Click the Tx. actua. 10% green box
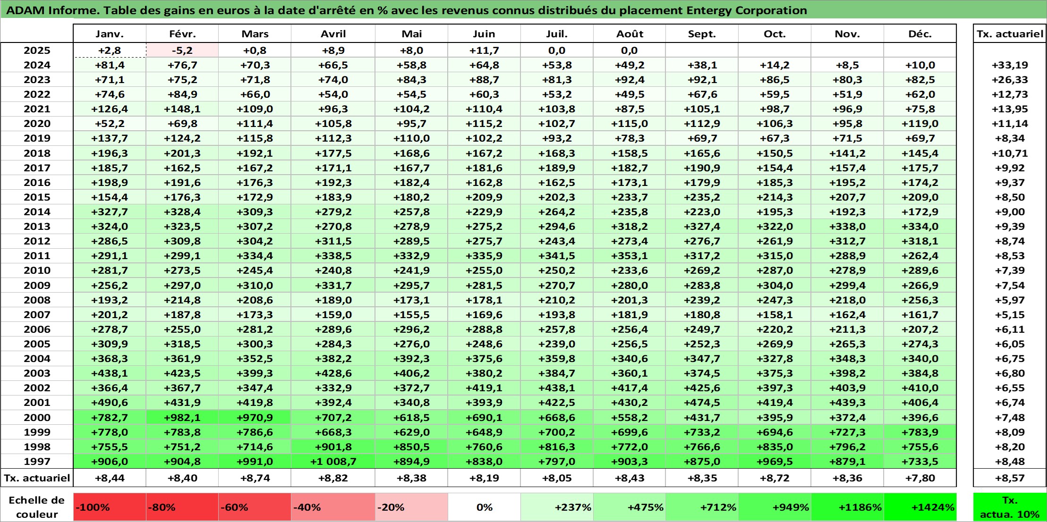The height and width of the screenshot is (522, 1047). click(1010, 507)
